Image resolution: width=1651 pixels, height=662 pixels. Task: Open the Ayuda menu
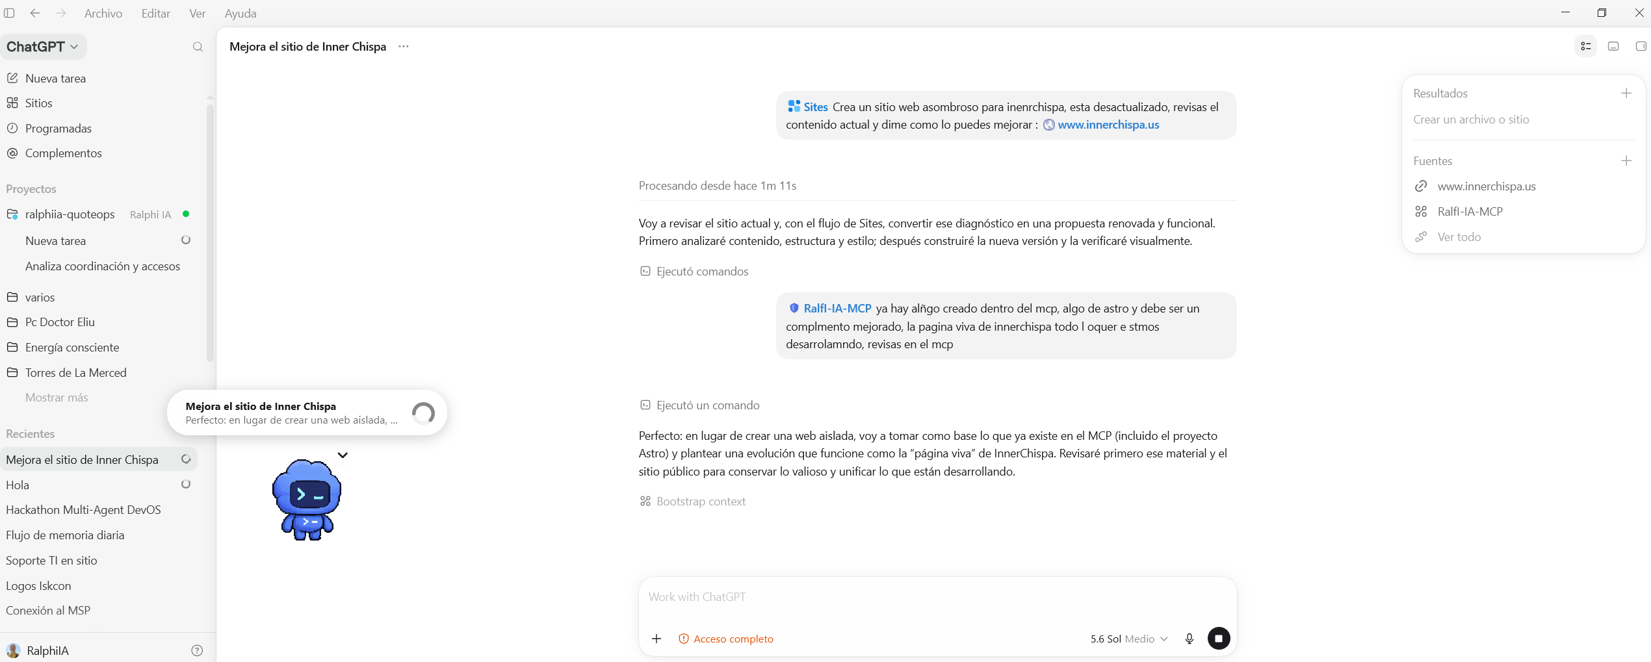click(x=240, y=13)
